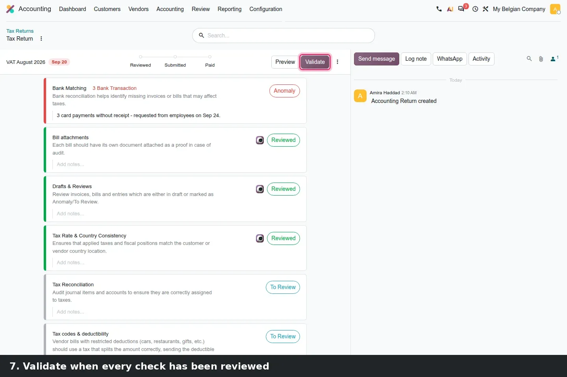
Task: Click the user avatar in top right
Action: pyautogui.click(x=555, y=9)
